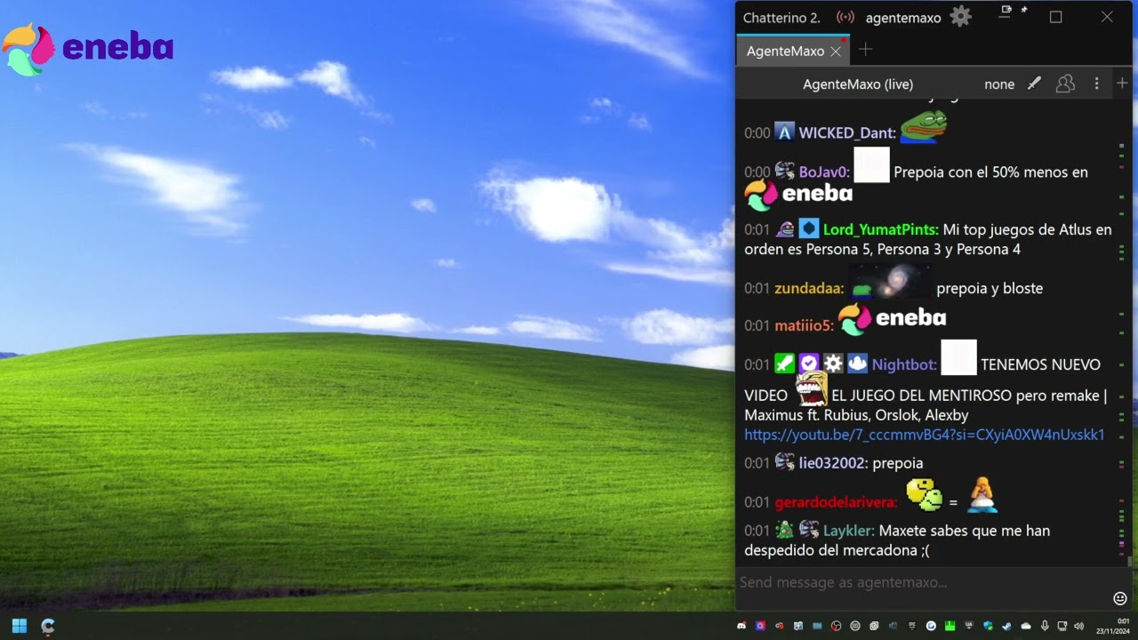Click agentemaxo account name in title bar

click(x=903, y=18)
